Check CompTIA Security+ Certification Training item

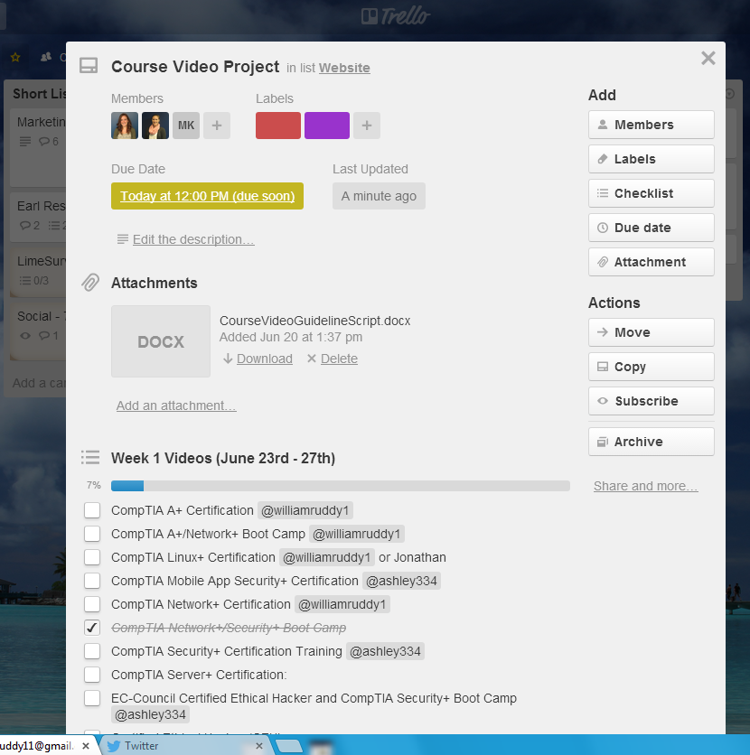point(92,651)
